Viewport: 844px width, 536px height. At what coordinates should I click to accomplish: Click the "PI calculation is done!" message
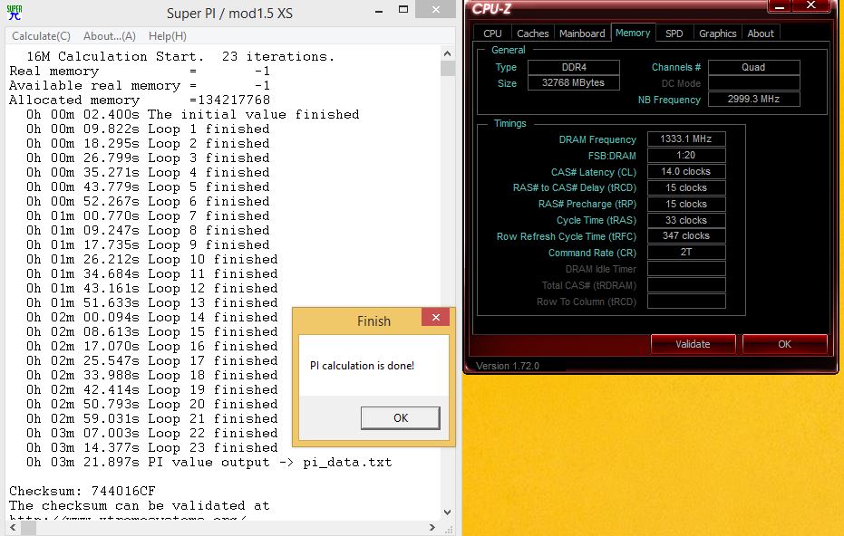point(362,366)
